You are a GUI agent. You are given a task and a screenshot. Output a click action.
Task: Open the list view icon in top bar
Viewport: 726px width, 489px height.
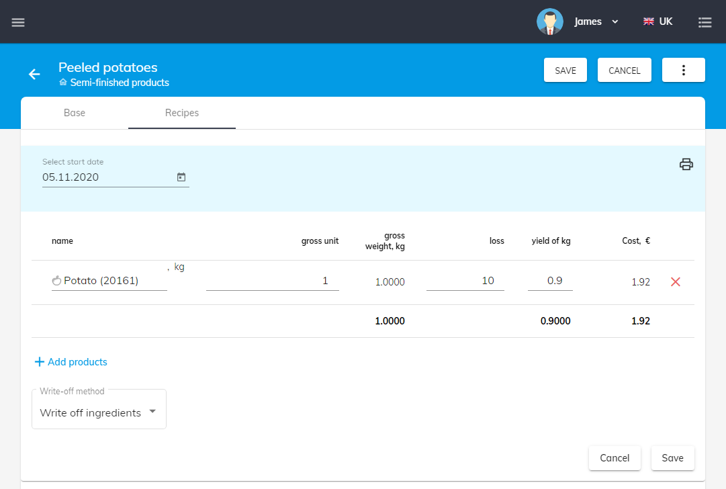705,22
